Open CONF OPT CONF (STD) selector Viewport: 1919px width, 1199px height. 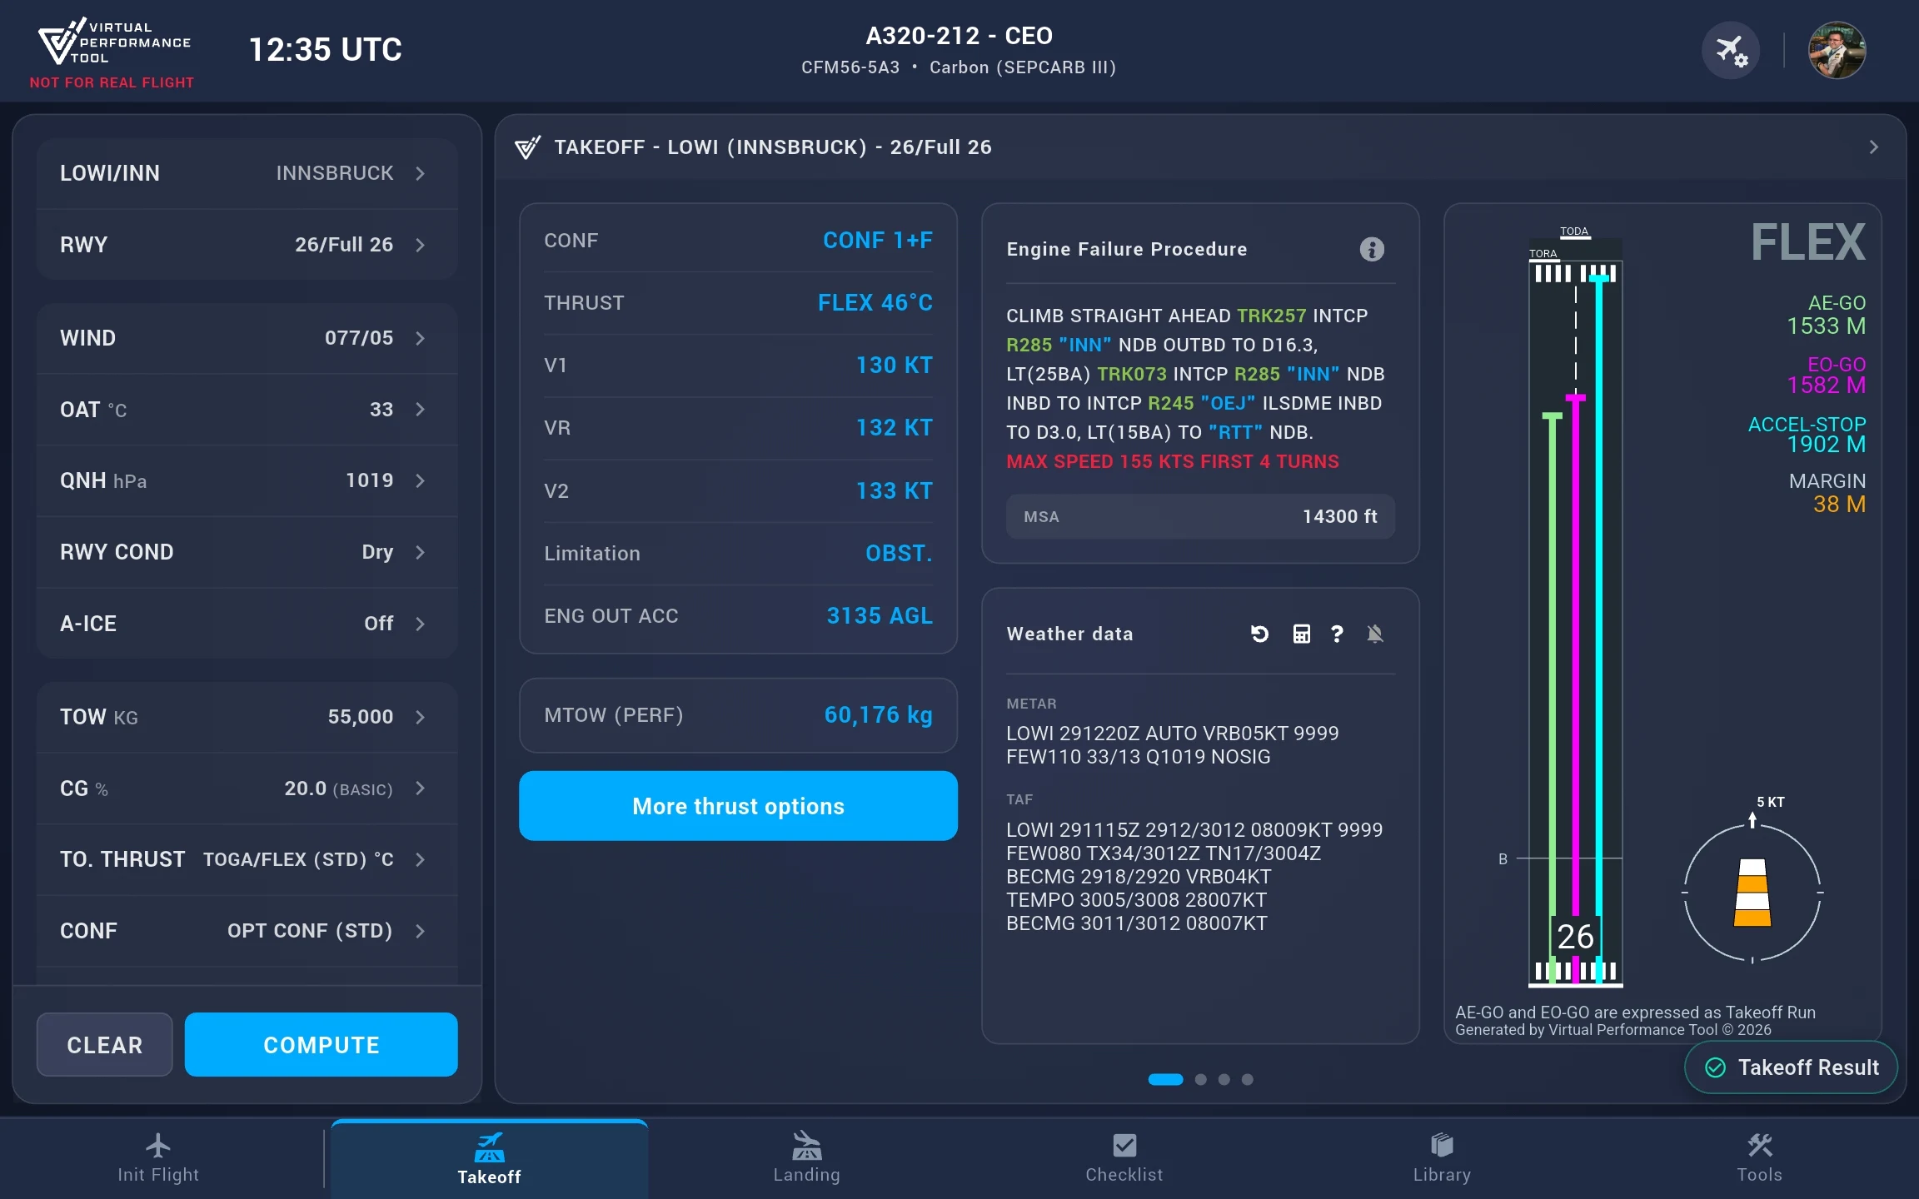(x=247, y=931)
